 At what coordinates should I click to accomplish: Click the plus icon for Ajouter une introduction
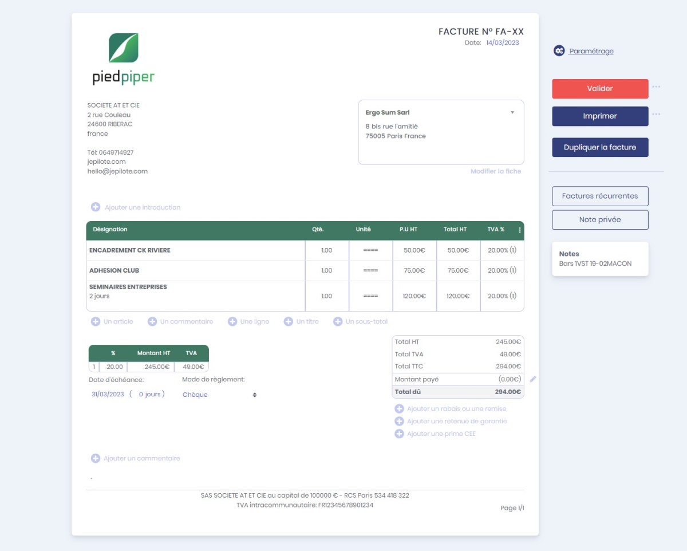96,207
